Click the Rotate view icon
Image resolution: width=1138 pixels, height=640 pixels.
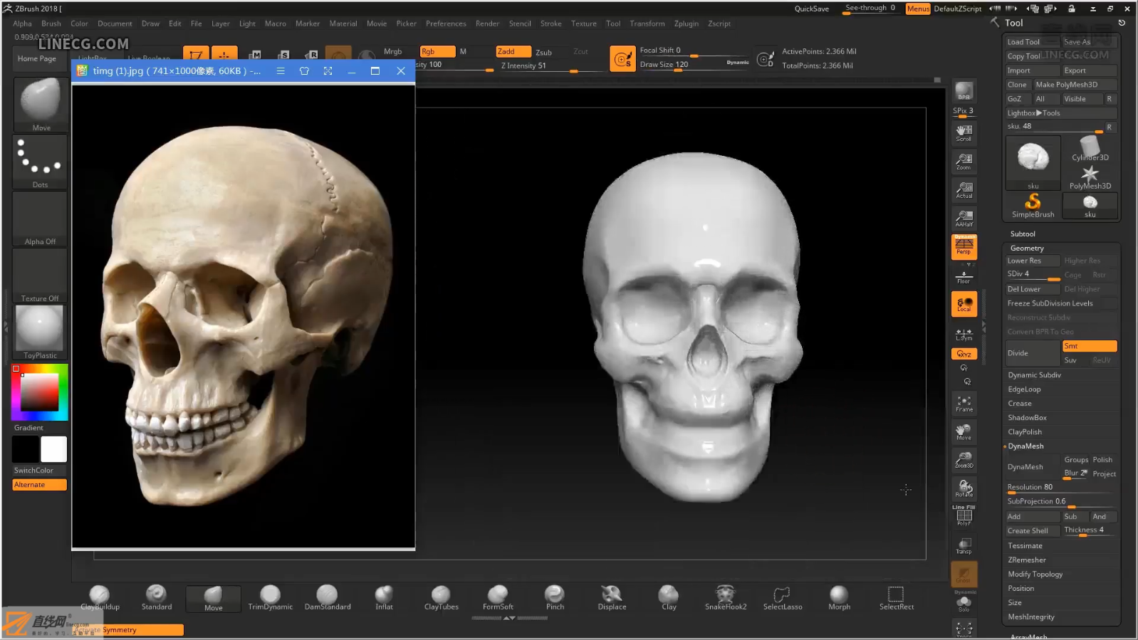click(964, 488)
